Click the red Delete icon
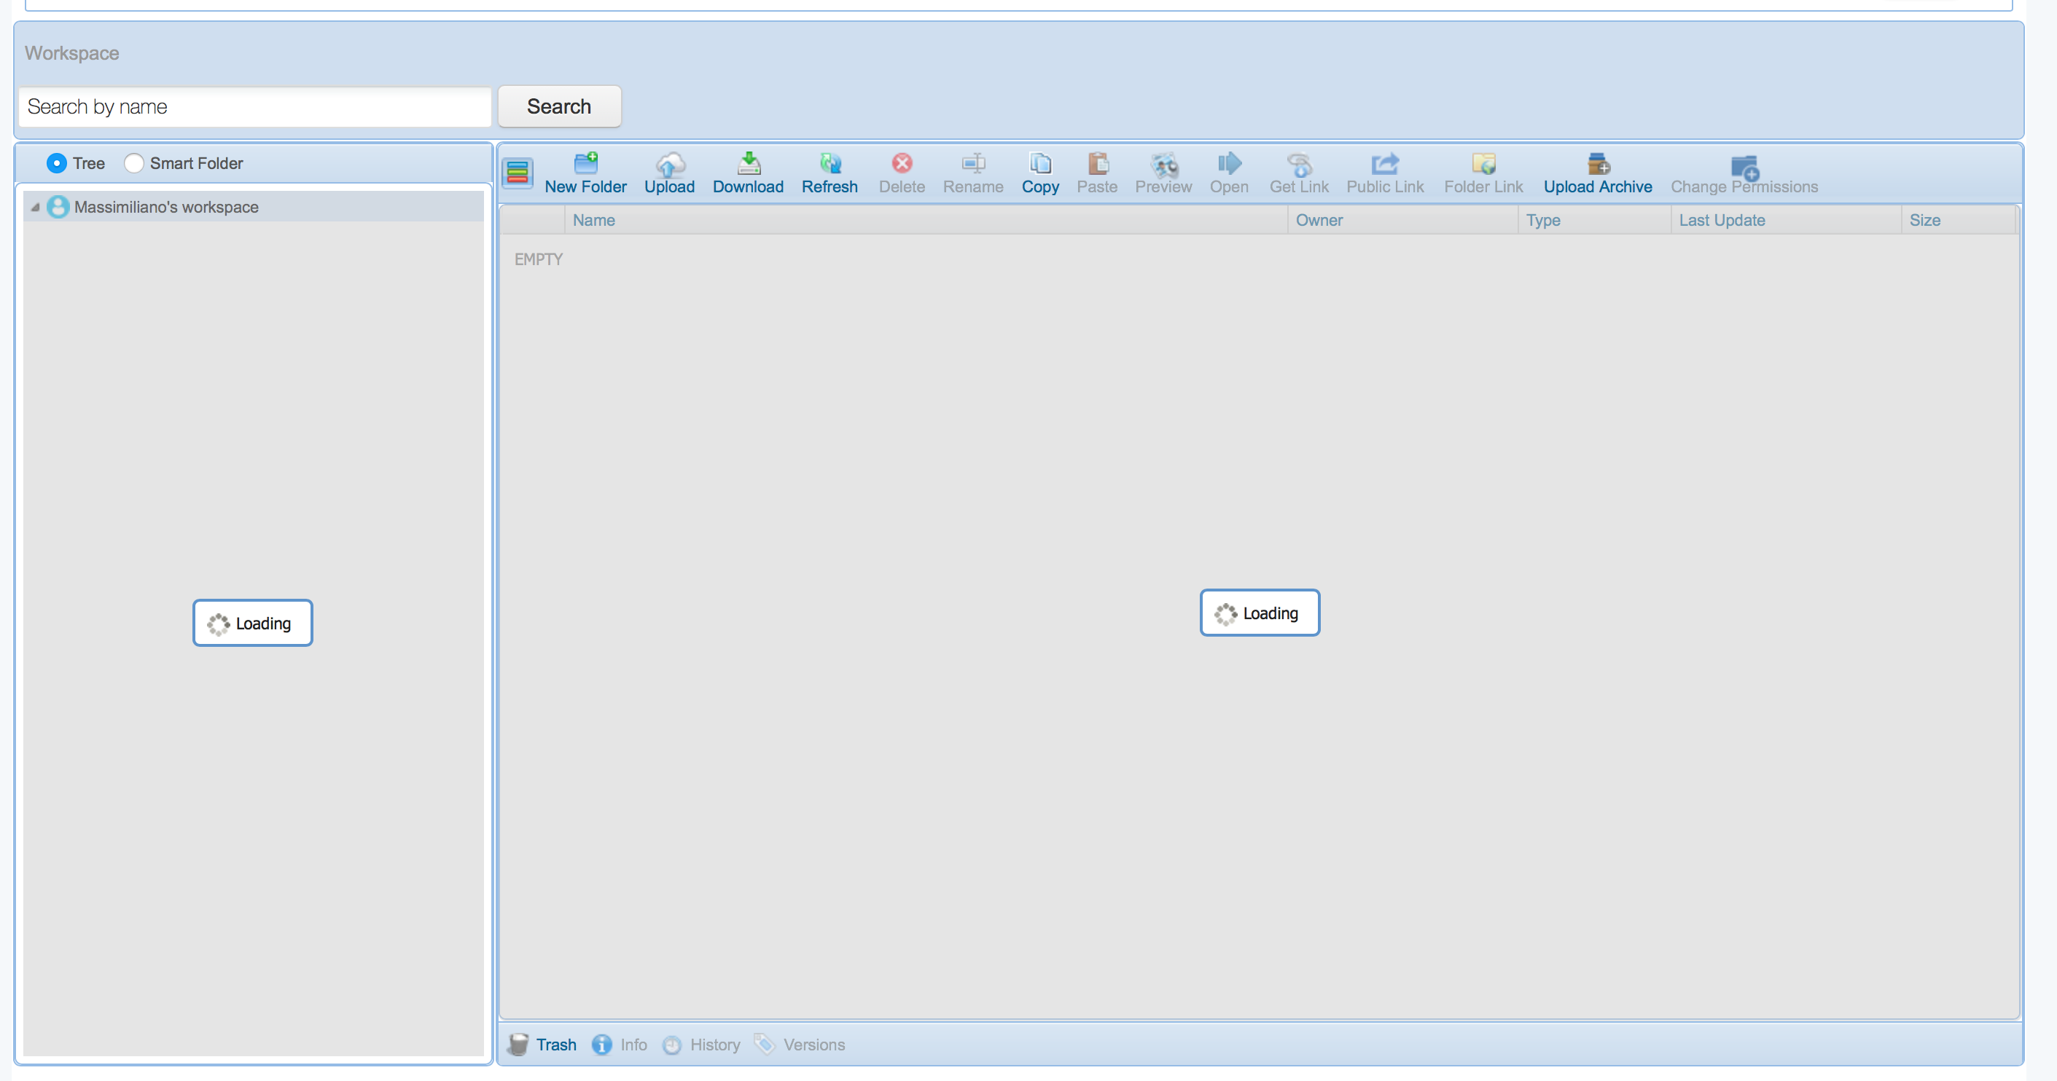 tap(902, 164)
